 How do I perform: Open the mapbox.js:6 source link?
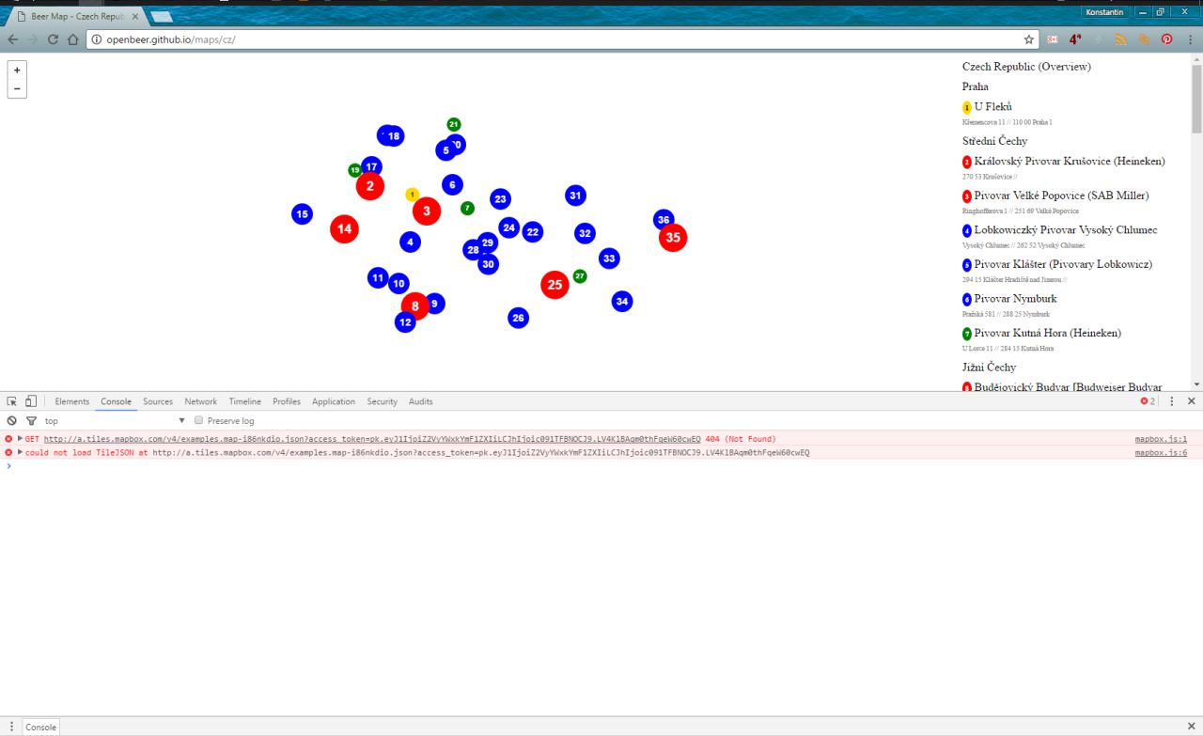(1161, 452)
